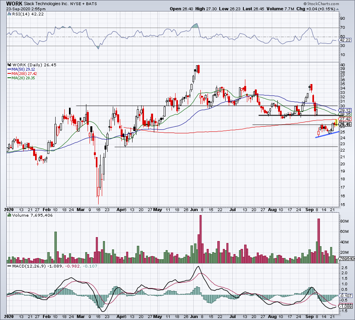Click the RSI(14) 42.22 legend label
The width and height of the screenshot is (355, 320).
(28, 14)
